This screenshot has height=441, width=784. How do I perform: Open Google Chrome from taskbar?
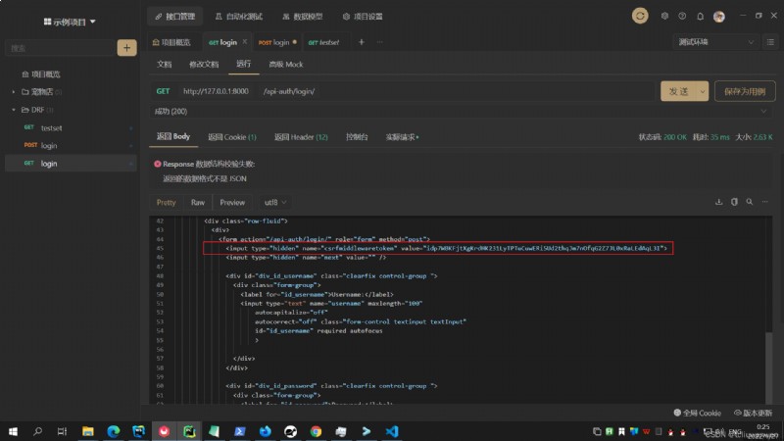tap(316, 431)
